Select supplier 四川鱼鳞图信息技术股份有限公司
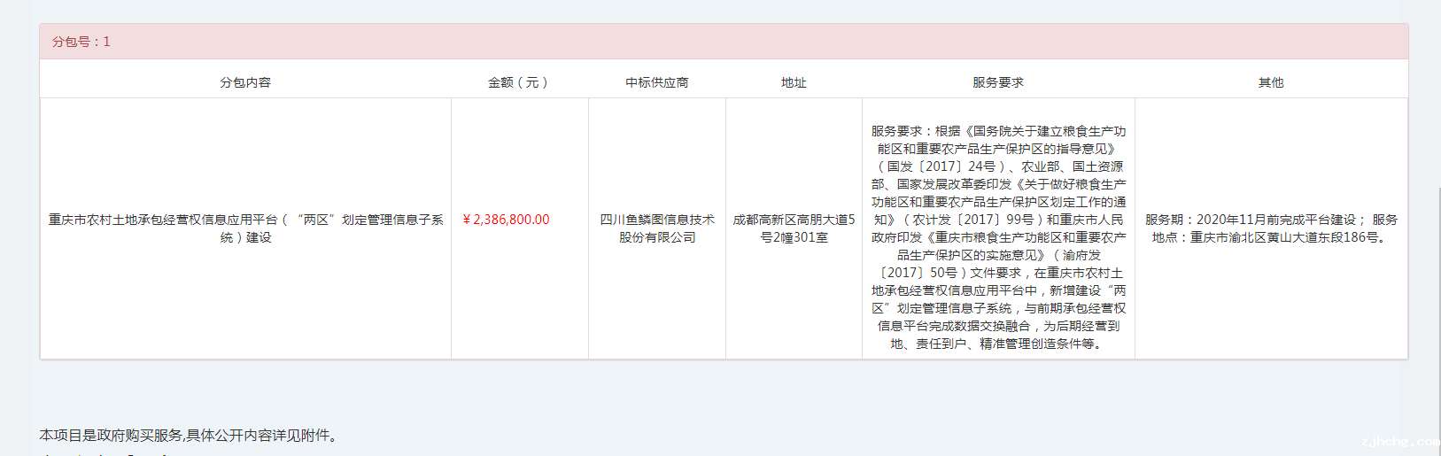This screenshot has height=456, width=1441. tap(656, 228)
